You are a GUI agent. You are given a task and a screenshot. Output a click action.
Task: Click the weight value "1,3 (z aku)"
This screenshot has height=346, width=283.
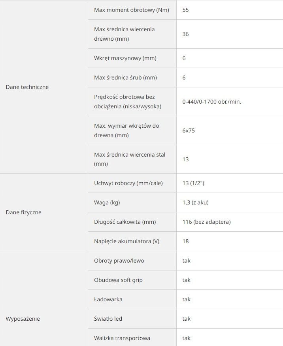point(196,202)
